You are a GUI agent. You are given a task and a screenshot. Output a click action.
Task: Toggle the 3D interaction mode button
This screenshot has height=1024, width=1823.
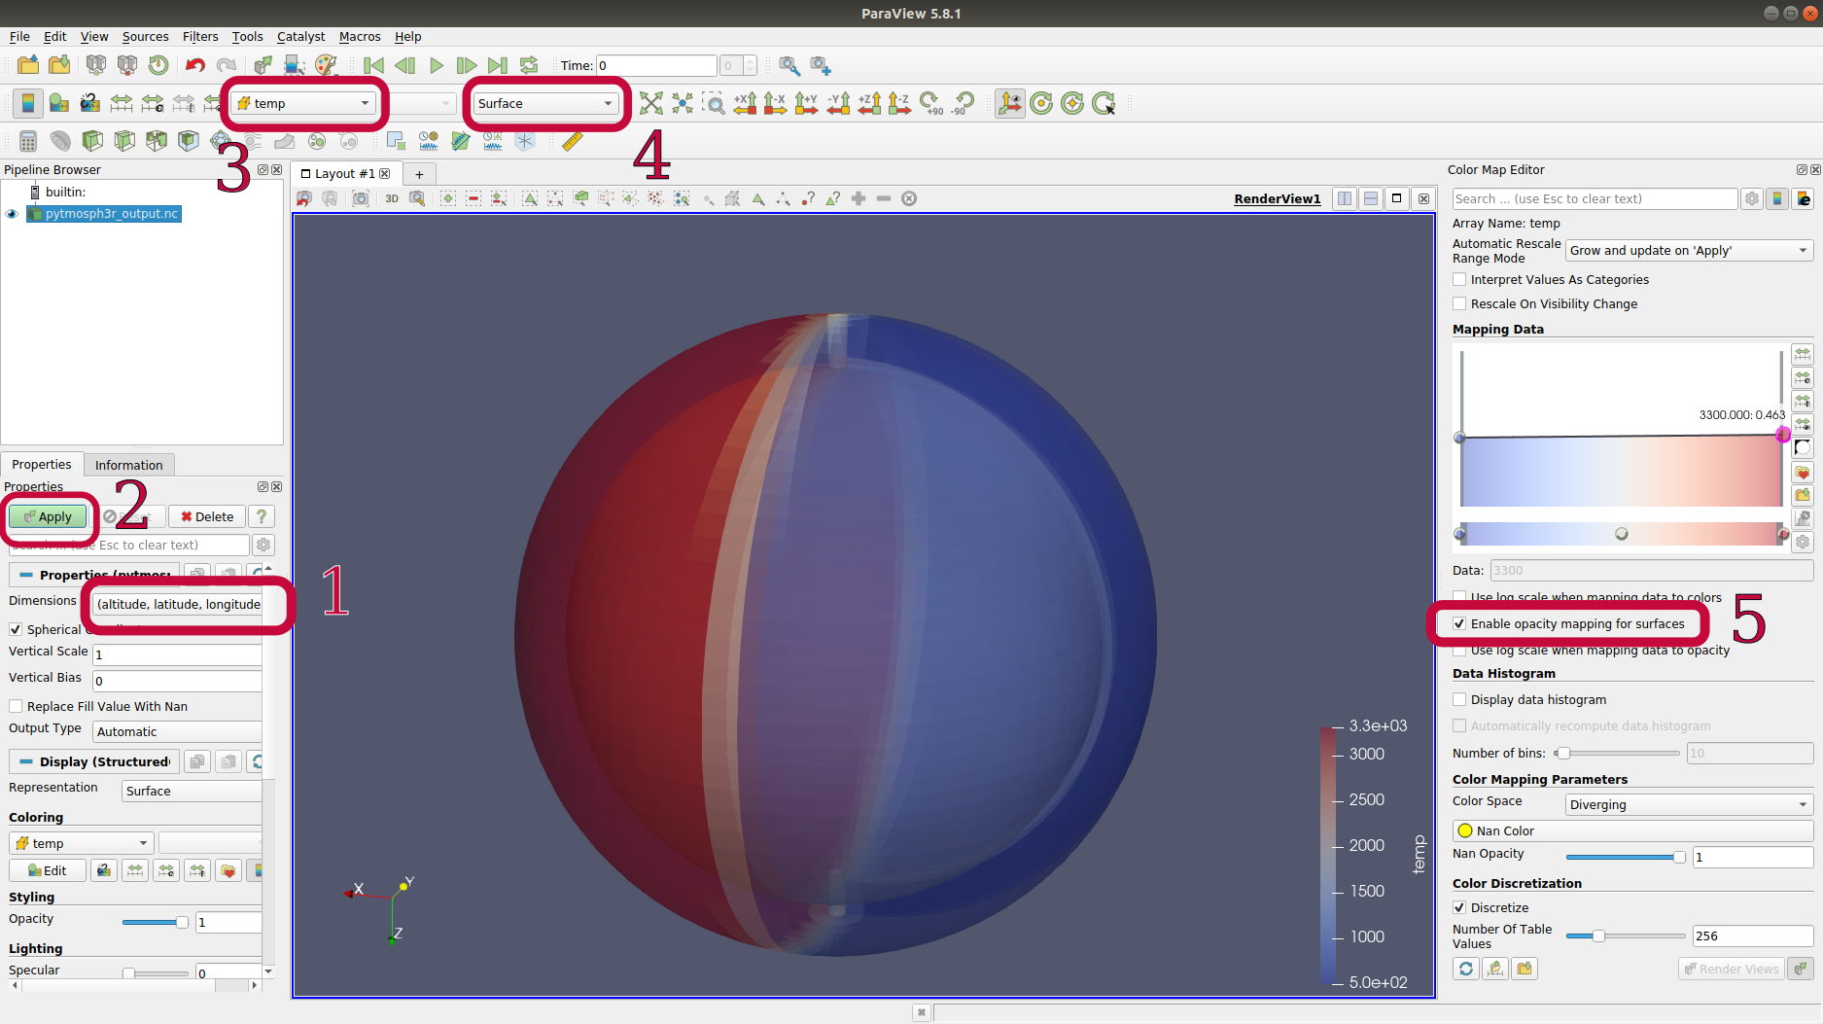click(x=392, y=198)
